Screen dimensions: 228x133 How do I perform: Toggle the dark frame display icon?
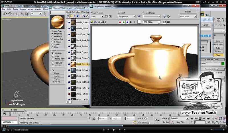[x=168, y=22]
